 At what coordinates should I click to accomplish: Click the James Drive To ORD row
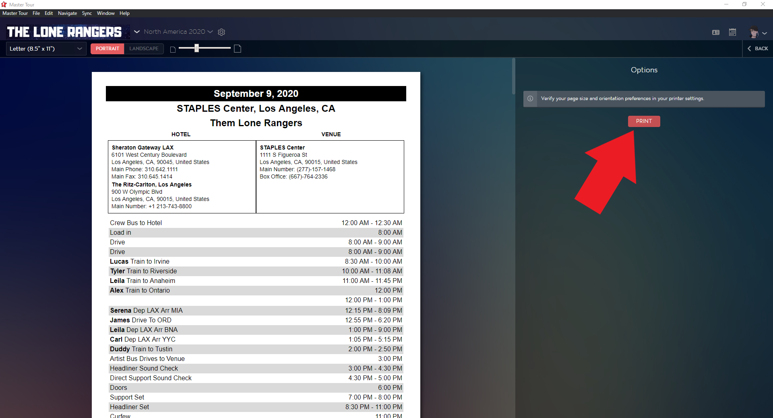tap(256, 320)
